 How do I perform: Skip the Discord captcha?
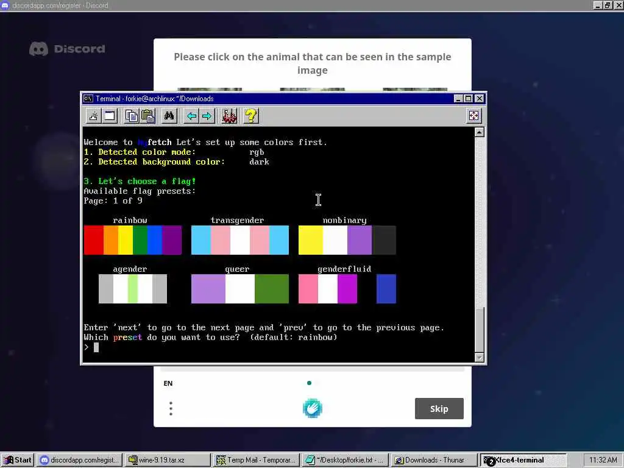tap(439, 409)
